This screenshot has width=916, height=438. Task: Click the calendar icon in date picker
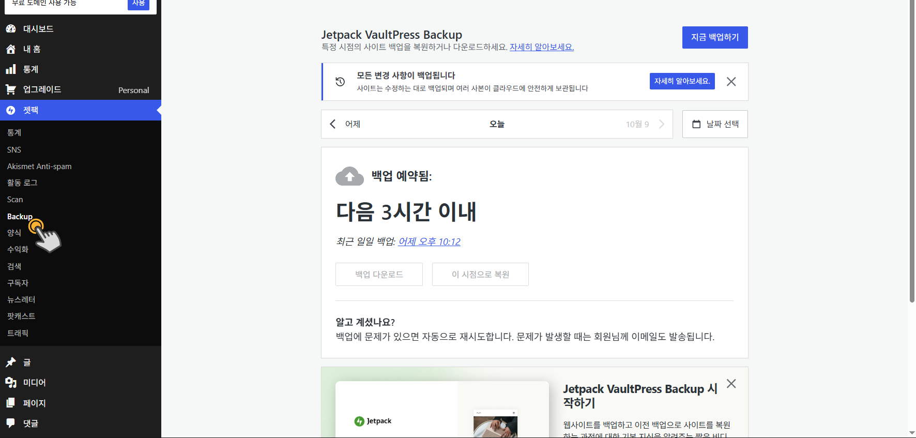[x=696, y=124]
